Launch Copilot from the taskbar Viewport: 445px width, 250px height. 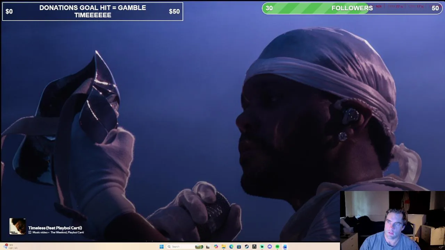[x=216, y=247]
